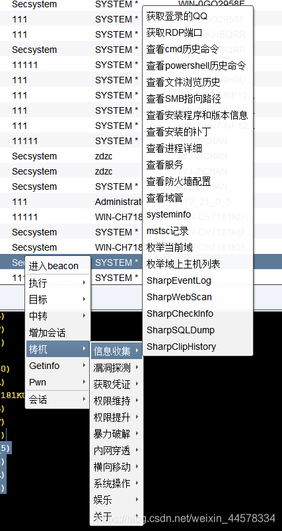Open the 目标 submenu
Viewport: 282px width, 531px height.
58,300
